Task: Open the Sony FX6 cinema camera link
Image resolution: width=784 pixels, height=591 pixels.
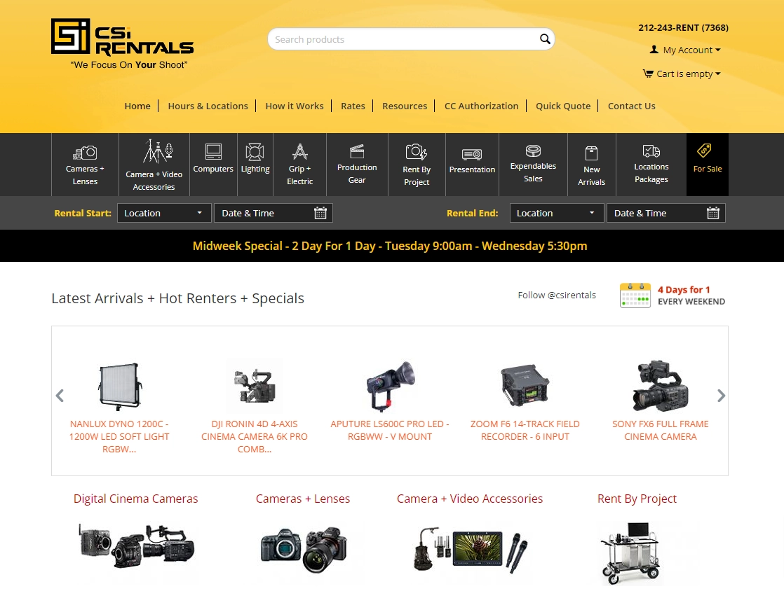Action: point(661,430)
